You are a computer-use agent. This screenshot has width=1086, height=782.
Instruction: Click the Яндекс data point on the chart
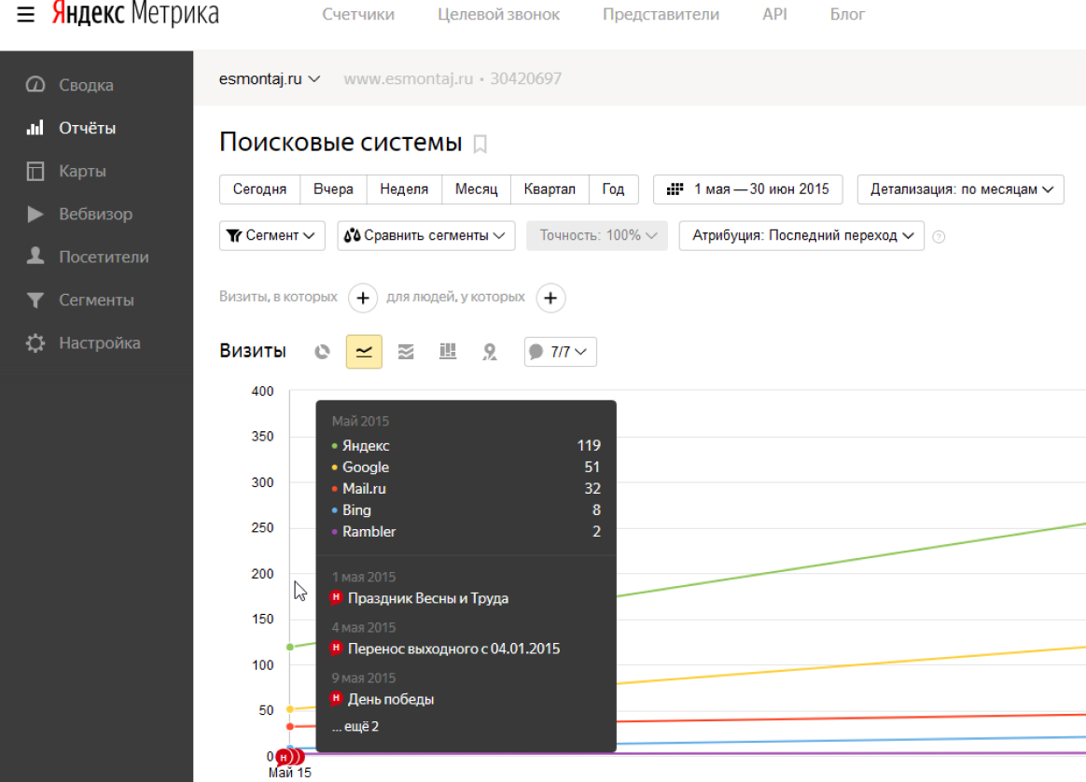(x=290, y=647)
